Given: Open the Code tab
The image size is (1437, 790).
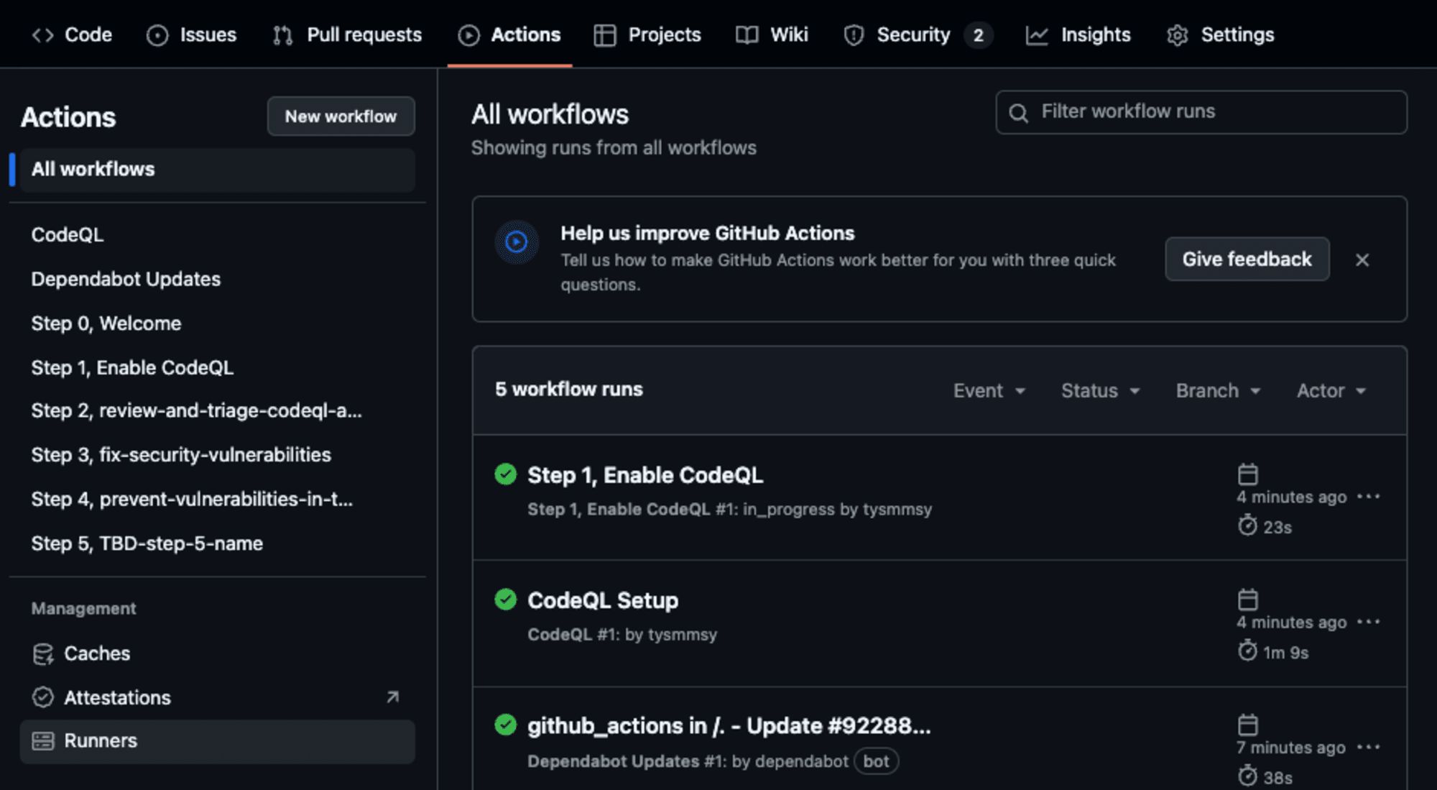Looking at the screenshot, I should (x=72, y=35).
